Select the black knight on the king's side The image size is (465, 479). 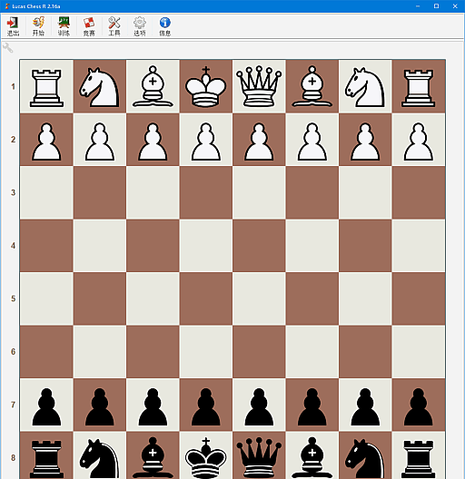point(99,458)
